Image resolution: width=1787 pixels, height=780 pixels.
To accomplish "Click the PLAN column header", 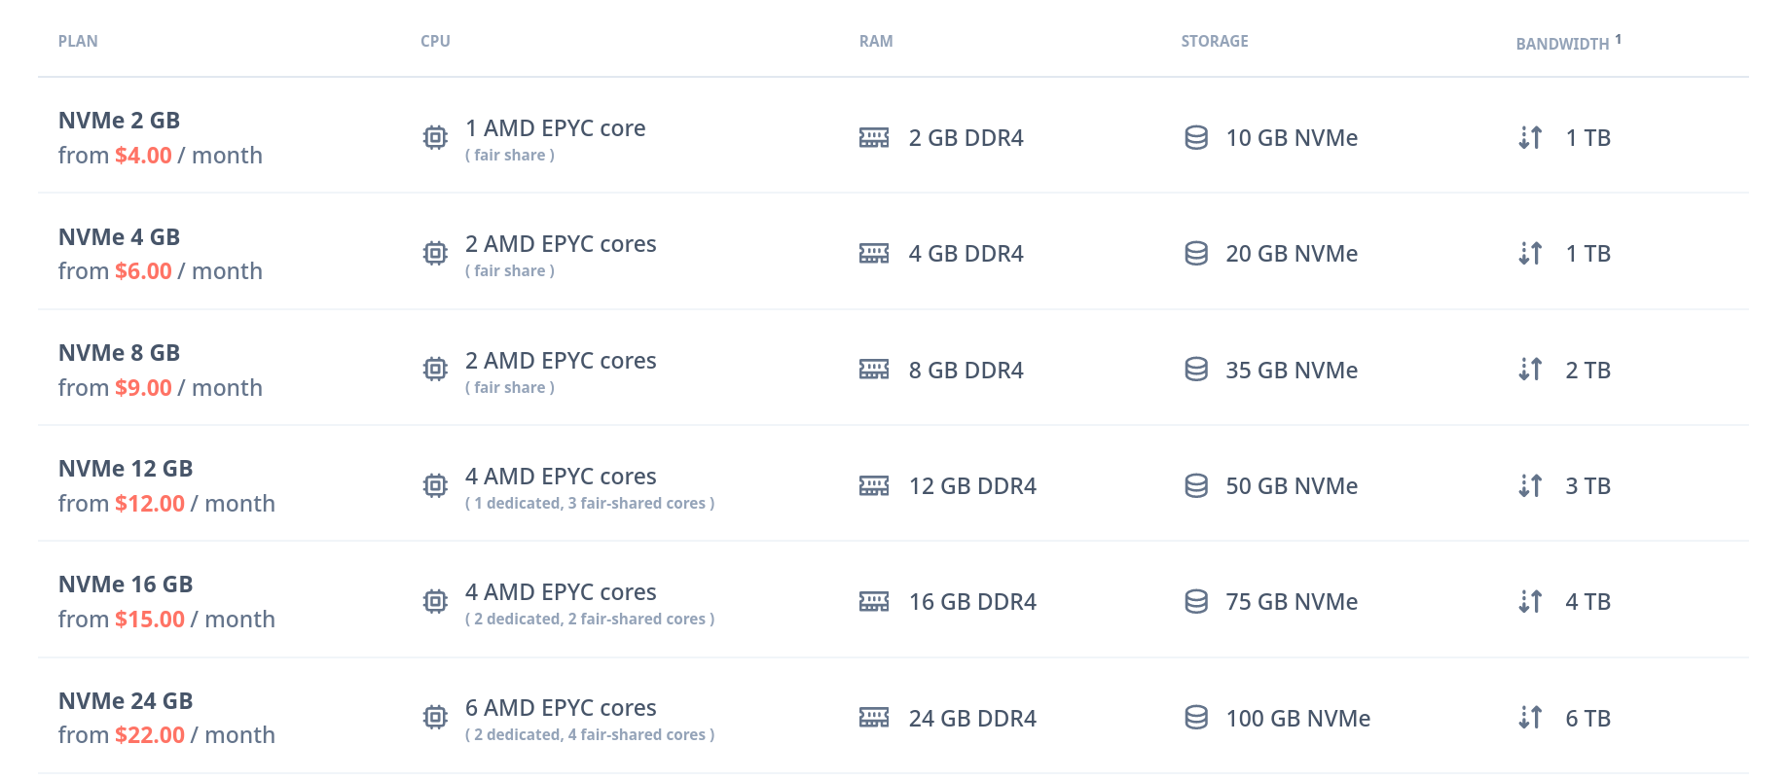I will (x=78, y=41).
